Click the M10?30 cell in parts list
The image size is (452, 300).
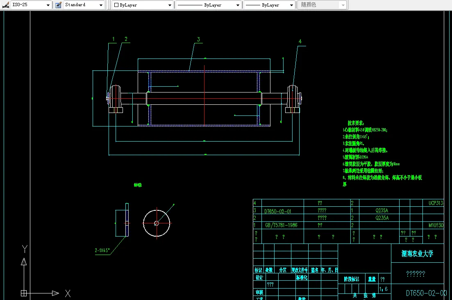coord(436,225)
